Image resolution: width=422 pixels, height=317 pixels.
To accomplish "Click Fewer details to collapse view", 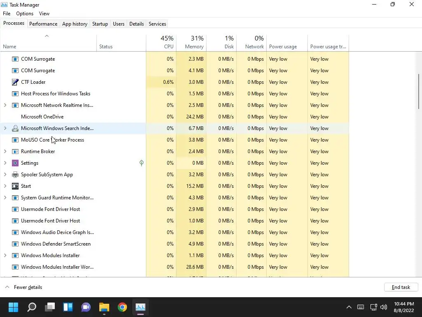I will click(x=23, y=287).
